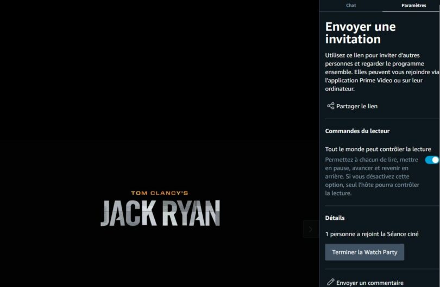The width and height of the screenshot is (440, 287).
Task: Click the Tom Clancy's orange subtitle text
Action: pyautogui.click(x=159, y=193)
